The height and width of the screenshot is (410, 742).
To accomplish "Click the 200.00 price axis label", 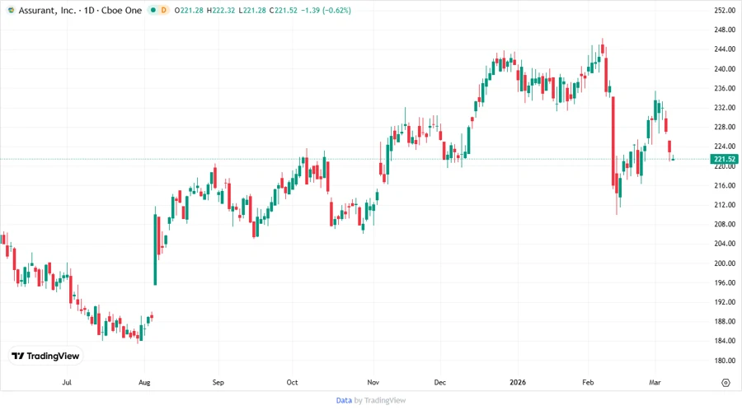I will 725,263.
